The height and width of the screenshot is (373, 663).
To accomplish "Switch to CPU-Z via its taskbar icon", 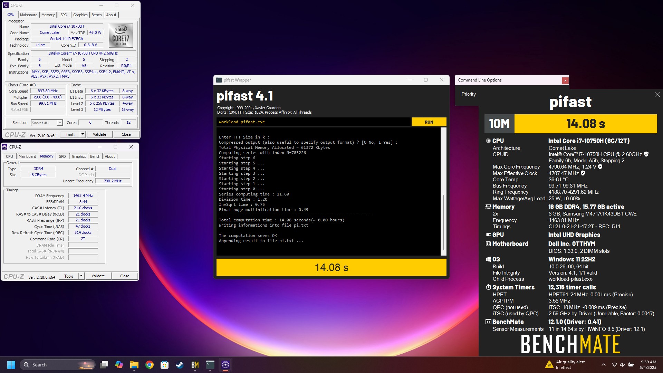I will pos(225,365).
